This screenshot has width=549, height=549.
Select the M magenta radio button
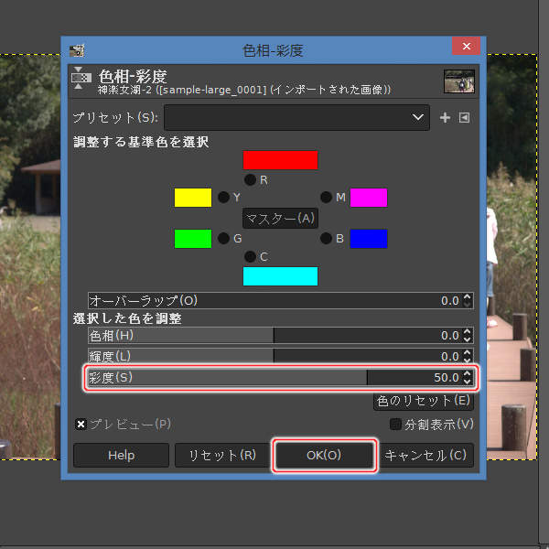click(x=326, y=197)
